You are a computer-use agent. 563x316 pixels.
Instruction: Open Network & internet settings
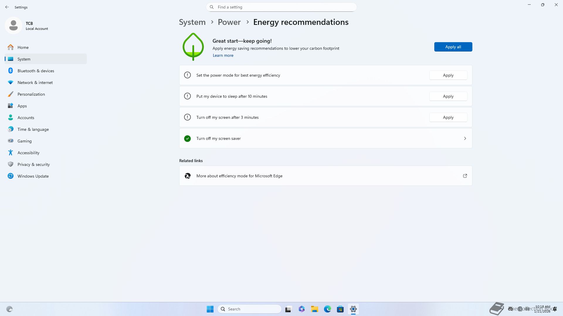tap(35, 83)
